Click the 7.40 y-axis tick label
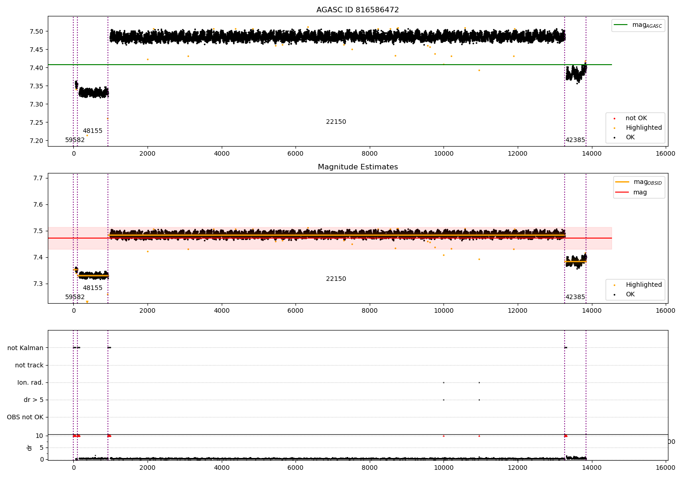Image resolution: width=683 pixels, height=478 pixels. (x=37, y=68)
